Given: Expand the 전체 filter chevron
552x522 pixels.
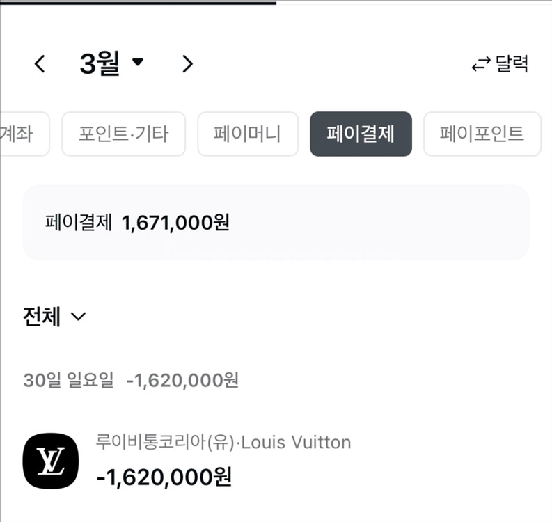Looking at the screenshot, I should (78, 317).
